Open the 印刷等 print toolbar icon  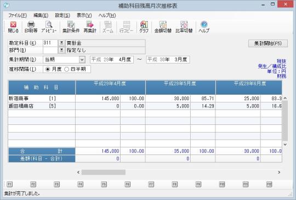point(31,27)
